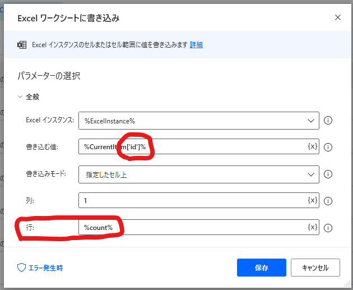Click info icon beside 書き込みモード dropdown
The width and height of the screenshot is (353, 290).
pos(328,174)
